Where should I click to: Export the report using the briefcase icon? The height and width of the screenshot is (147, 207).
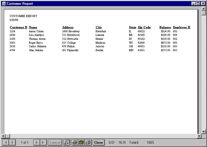(x=81, y=143)
